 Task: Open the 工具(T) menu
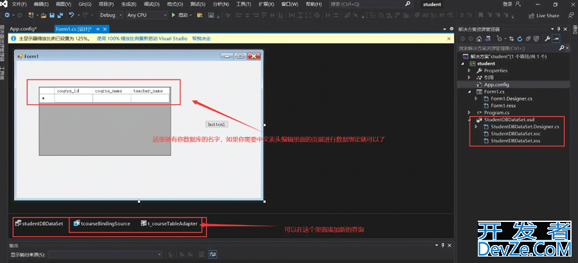243,4
